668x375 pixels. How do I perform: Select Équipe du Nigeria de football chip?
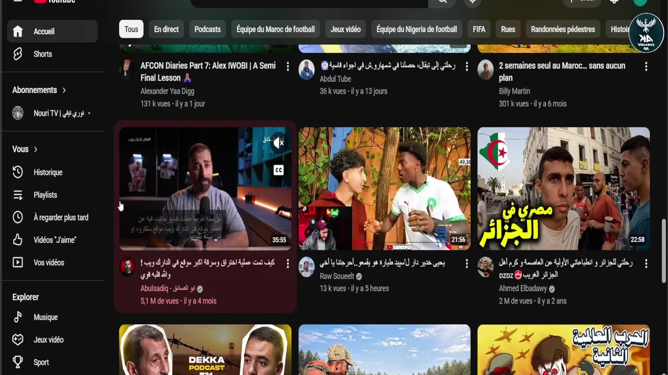(417, 29)
